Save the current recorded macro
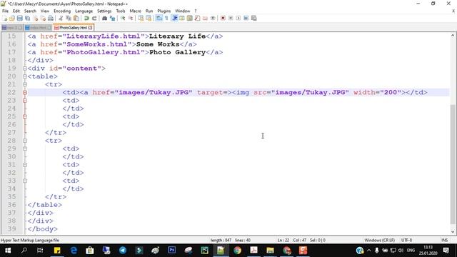 pos(254,18)
